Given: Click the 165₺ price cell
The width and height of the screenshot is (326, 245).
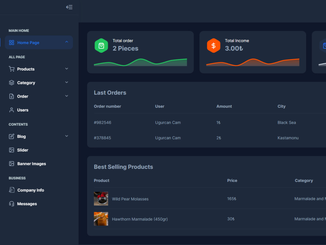Looking at the screenshot, I should click(x=231, y=199).
